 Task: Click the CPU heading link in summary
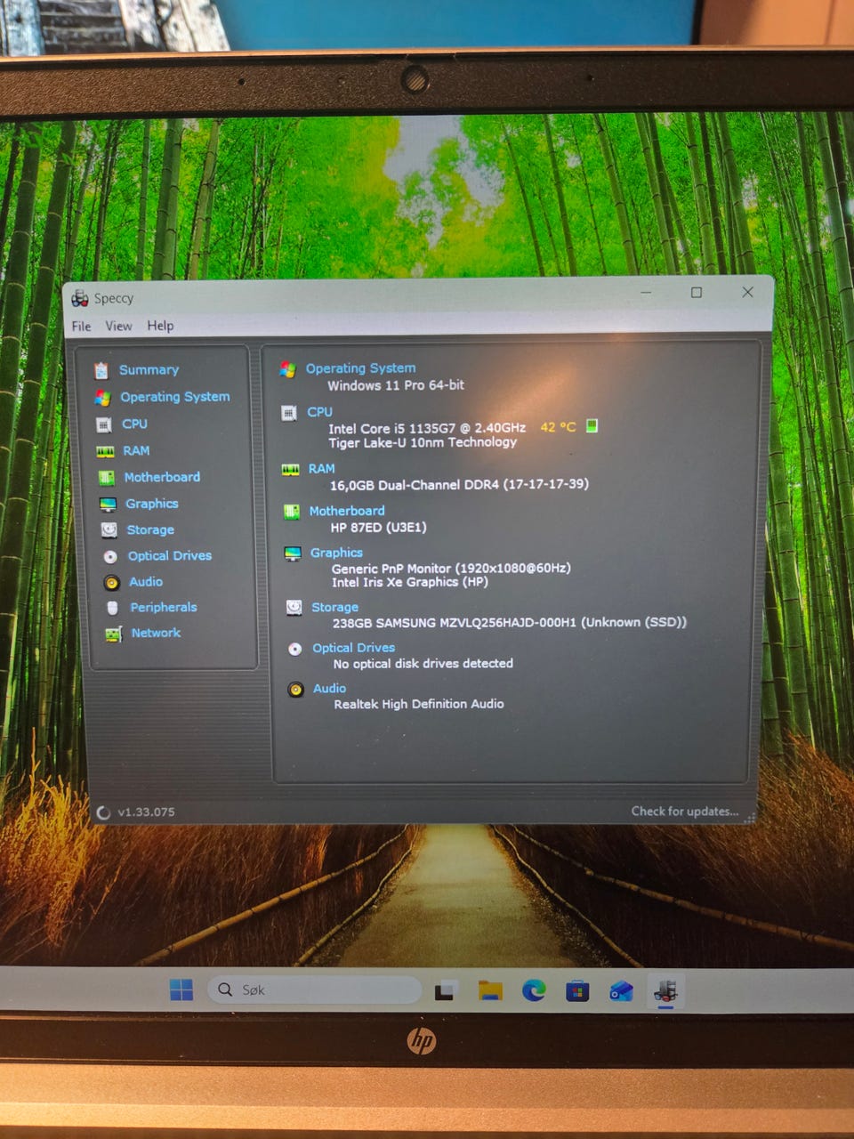319,412
